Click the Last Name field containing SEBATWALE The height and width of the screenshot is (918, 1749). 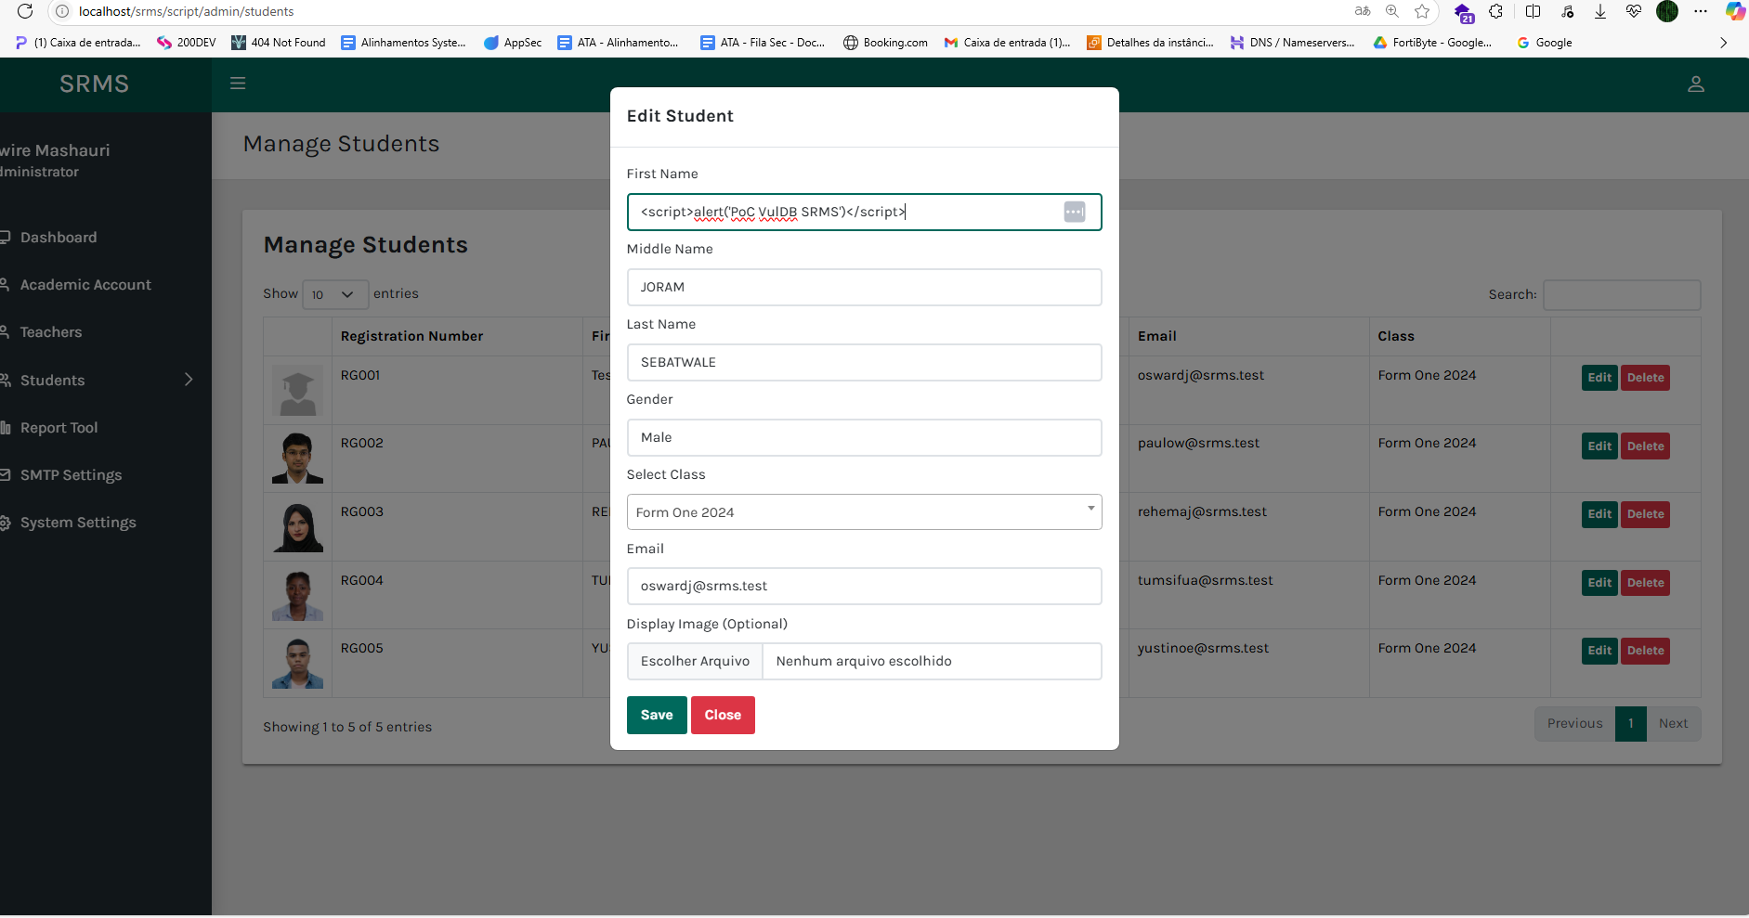pos(864,362)
